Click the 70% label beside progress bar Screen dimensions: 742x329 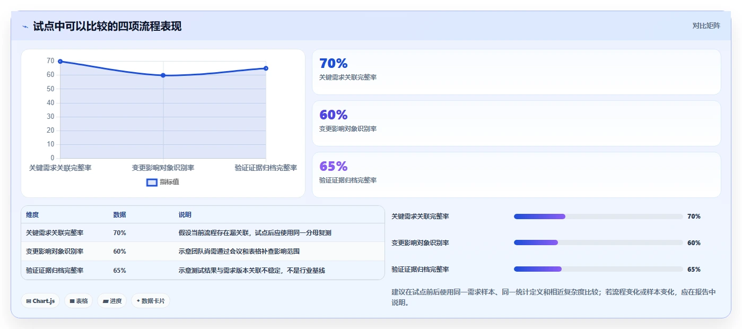(x=694, y=217)
